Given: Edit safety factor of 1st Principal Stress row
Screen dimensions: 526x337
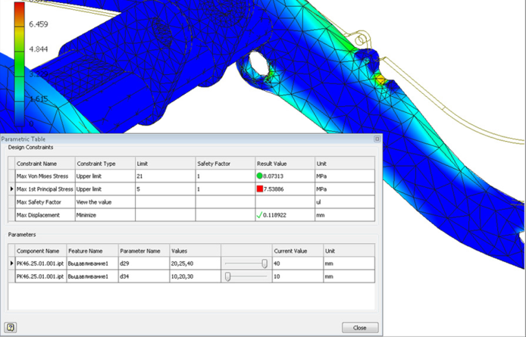Looking at the screenshot, I should (225, 189).
